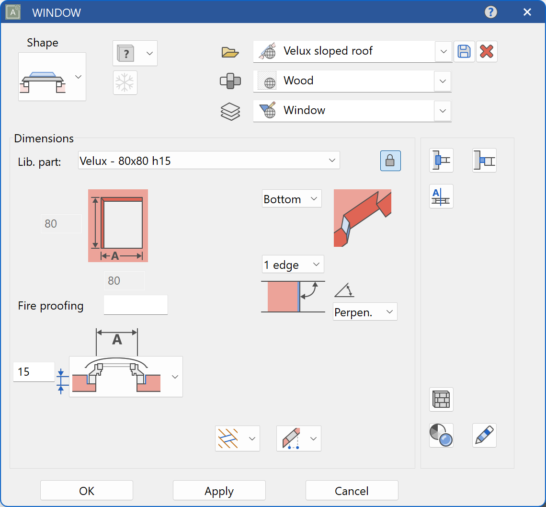Click the material cross-shaped icon
This screenshot has width=546, height=507.
(x=230, y=81)
